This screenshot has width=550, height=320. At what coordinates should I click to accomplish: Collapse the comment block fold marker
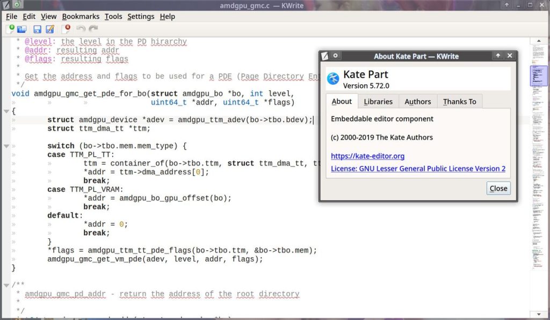coord(6,285)
